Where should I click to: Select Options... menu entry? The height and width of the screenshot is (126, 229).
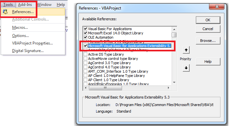(x=20, y=36)
